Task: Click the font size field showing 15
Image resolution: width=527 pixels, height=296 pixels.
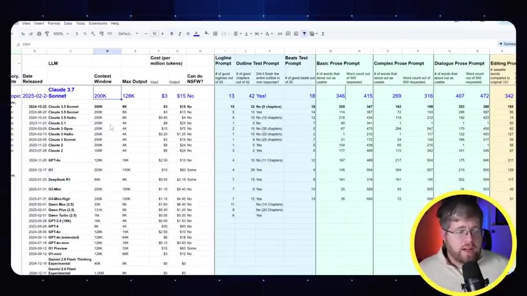Action: 154,34
